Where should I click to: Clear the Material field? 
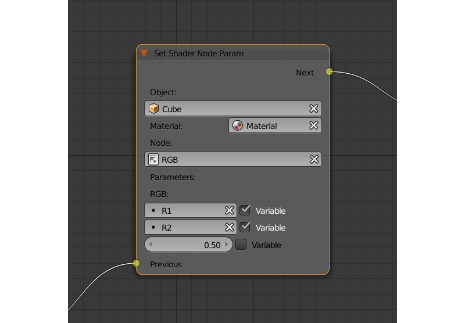click(313, 125)
